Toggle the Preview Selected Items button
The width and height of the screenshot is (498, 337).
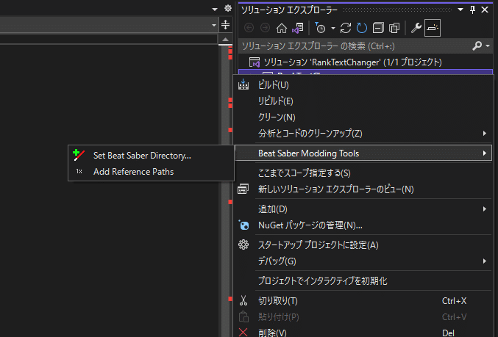(x=433, y=28)
